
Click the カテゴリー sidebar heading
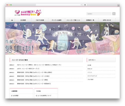101,60
